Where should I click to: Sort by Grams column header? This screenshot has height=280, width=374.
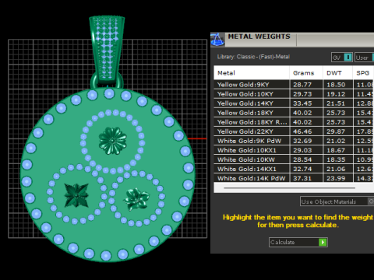coord(306,73)
